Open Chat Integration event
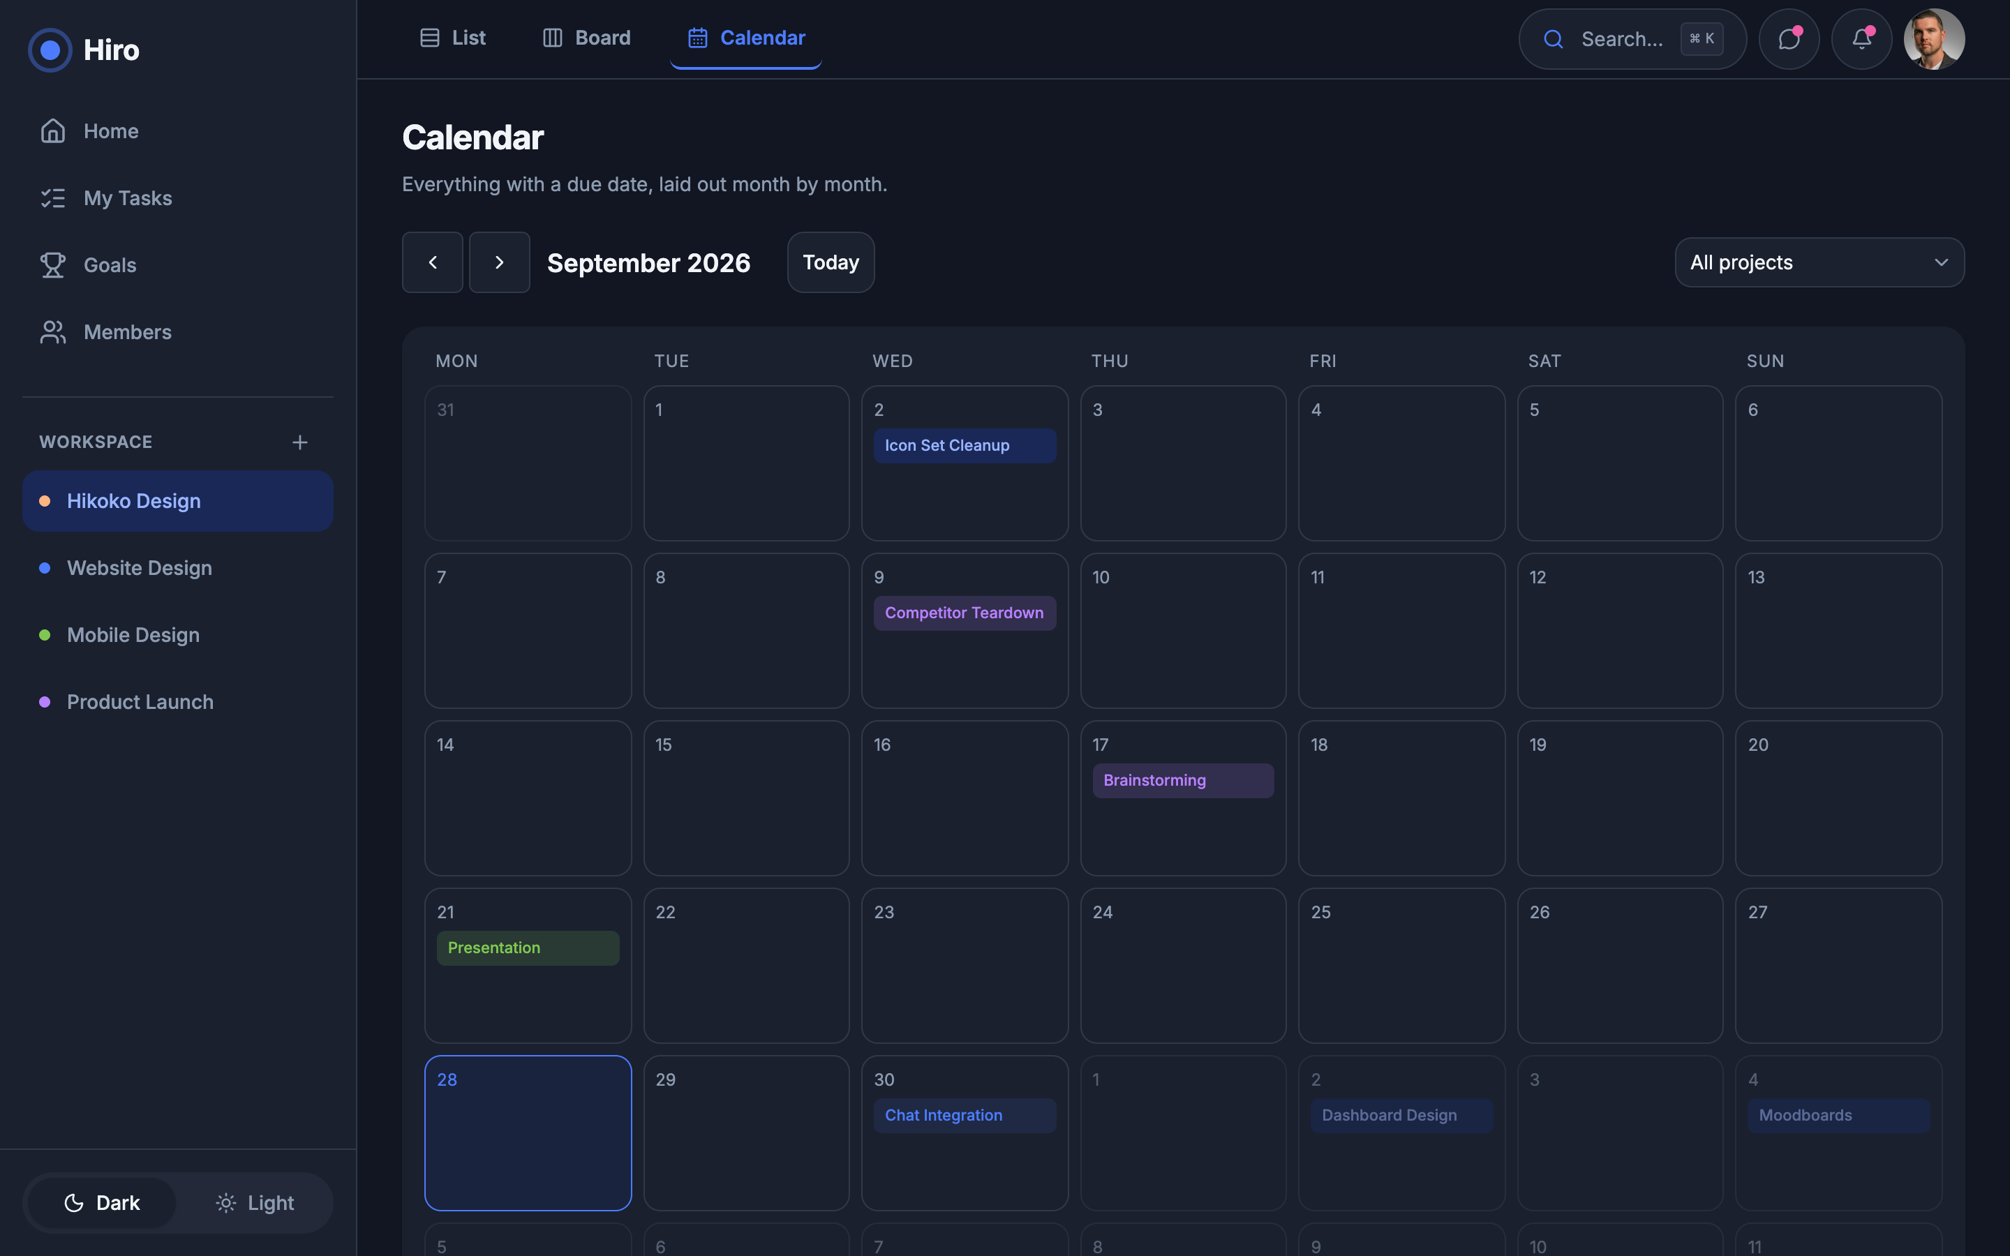 [x=965, y=1116]
